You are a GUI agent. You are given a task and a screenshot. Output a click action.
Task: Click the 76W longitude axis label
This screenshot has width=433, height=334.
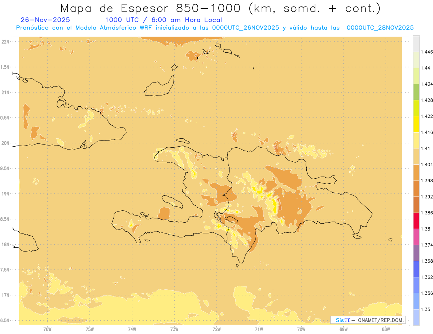pos(47,329)
